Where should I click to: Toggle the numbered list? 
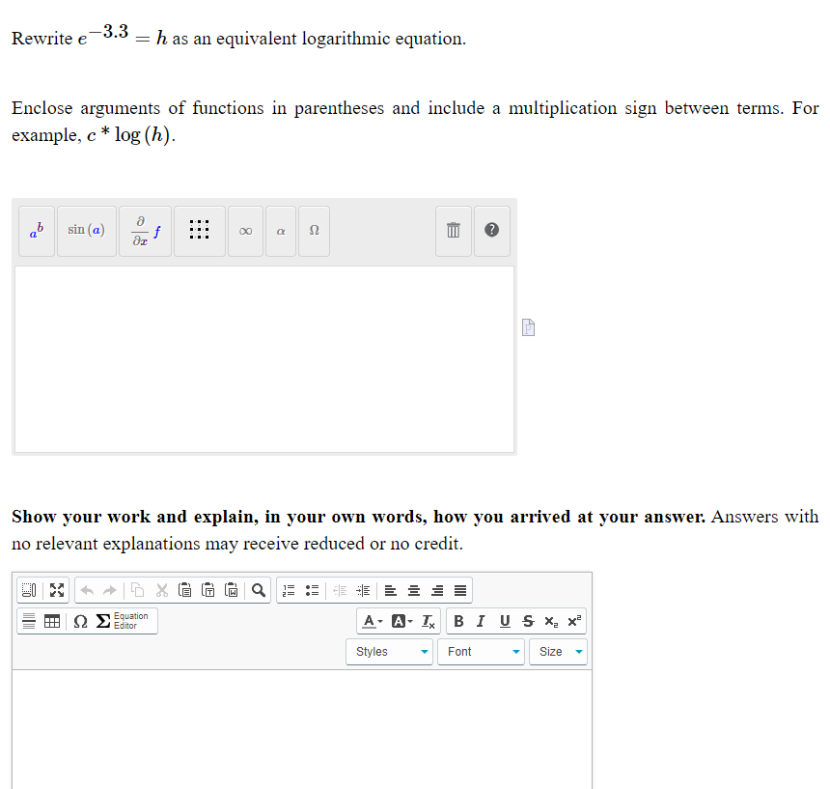(288, 590)
